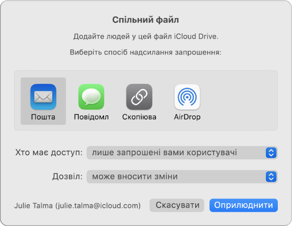Click the 'Спільний файл' dialog title
292x226 pixels.
point(146,20)
